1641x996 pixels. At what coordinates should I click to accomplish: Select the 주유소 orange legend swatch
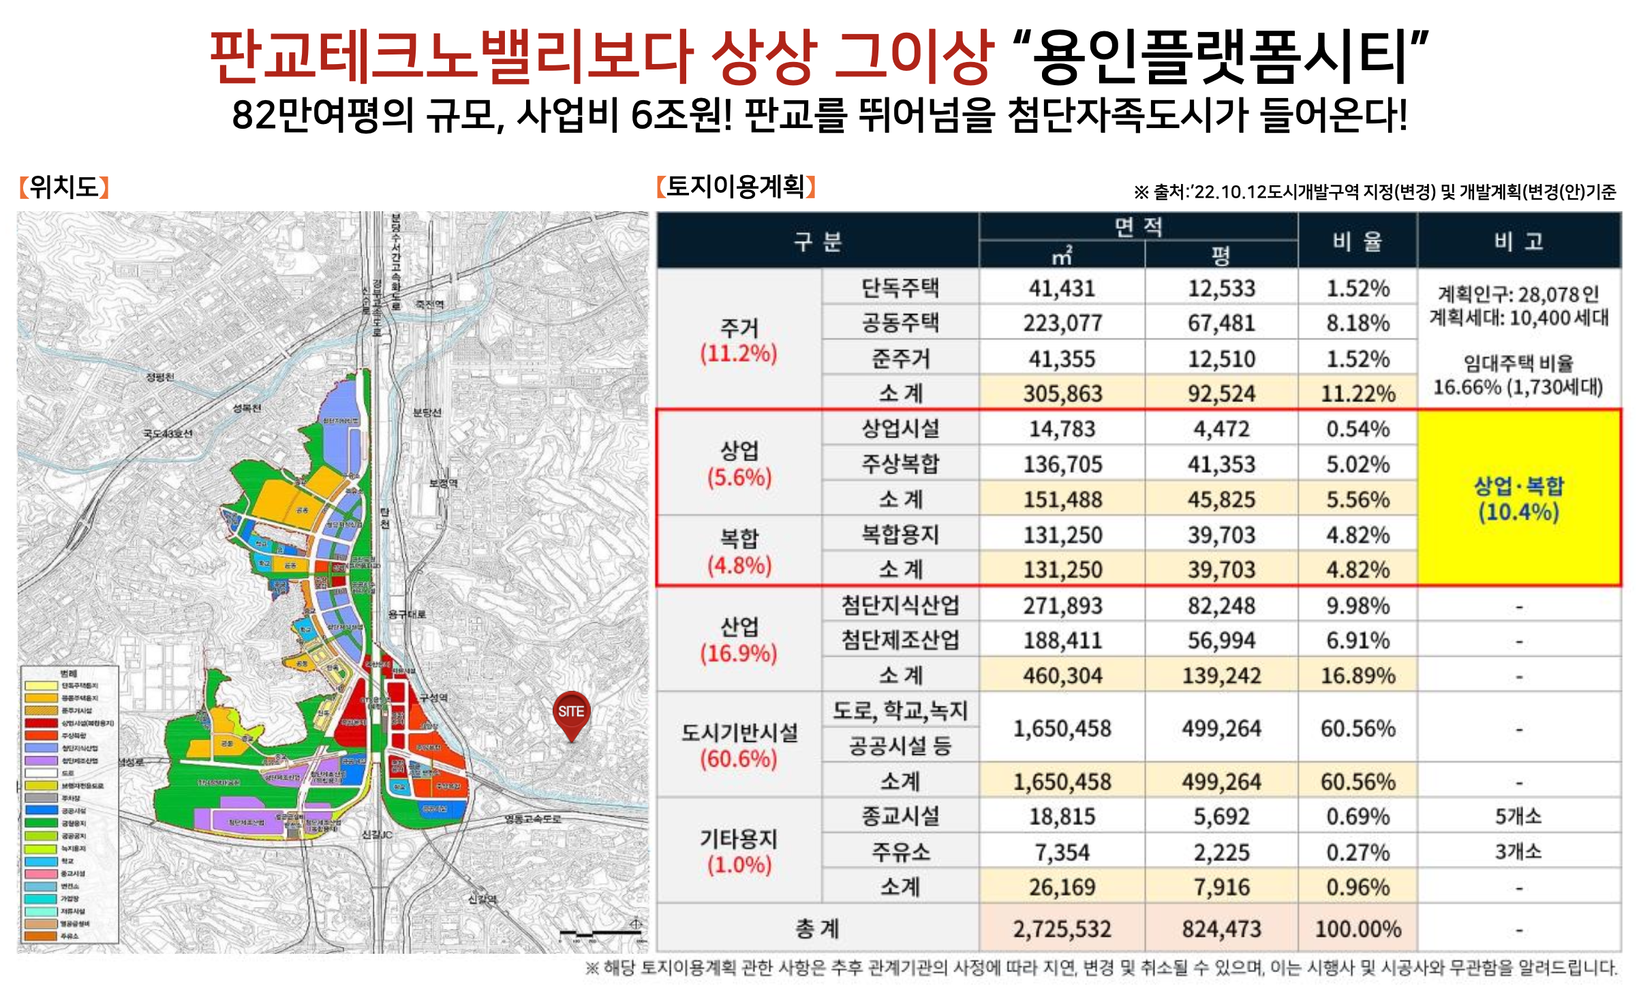(40, 936)
